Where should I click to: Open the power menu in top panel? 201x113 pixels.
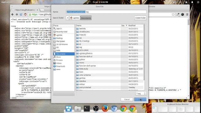(x=198, y=2)
